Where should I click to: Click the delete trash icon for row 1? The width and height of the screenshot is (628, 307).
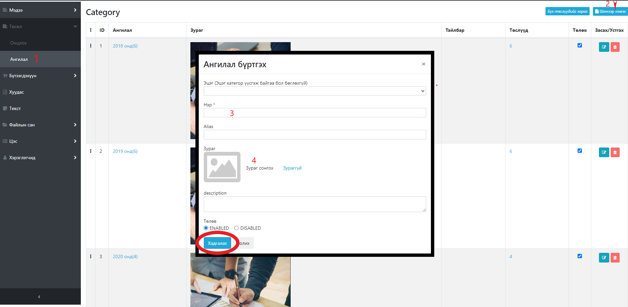pyautogui.click(x=615, y=47)
